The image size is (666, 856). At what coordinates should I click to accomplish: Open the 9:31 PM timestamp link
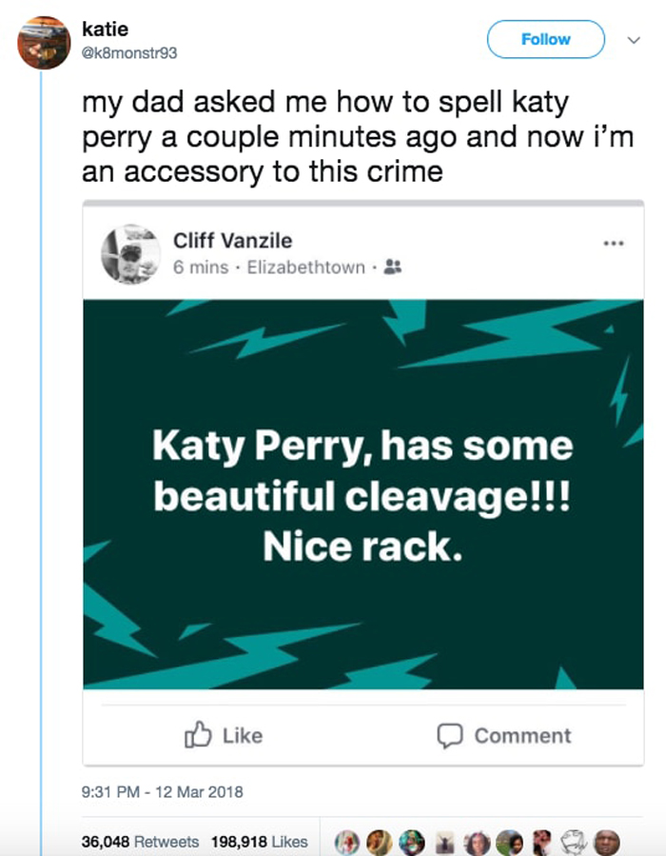click(163, 791)
